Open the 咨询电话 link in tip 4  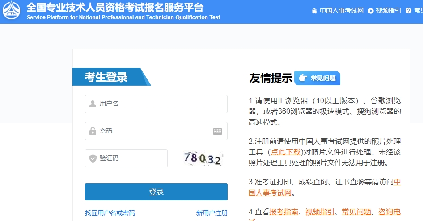[389, 212]
